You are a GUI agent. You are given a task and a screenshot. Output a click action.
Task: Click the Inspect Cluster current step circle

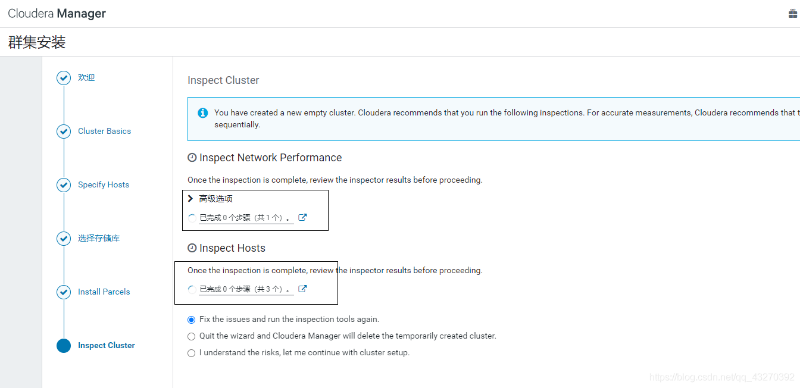coord(64,346)
